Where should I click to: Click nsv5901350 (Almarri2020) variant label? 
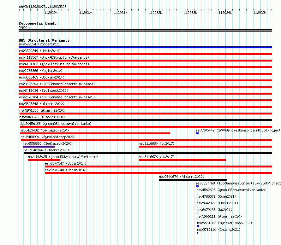click(x=42, y=110)
